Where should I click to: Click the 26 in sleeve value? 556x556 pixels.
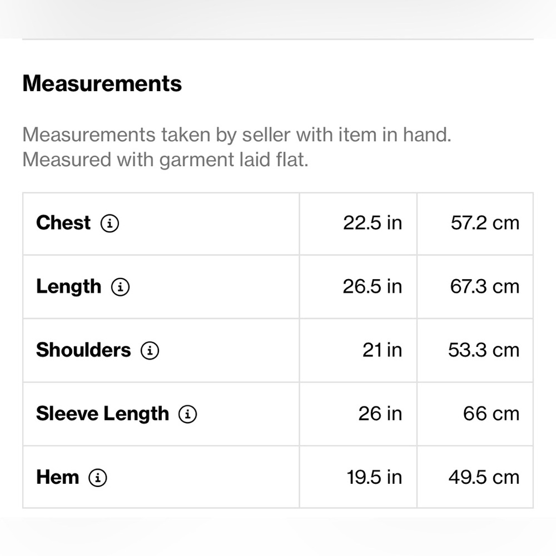(x=380, y=414)
